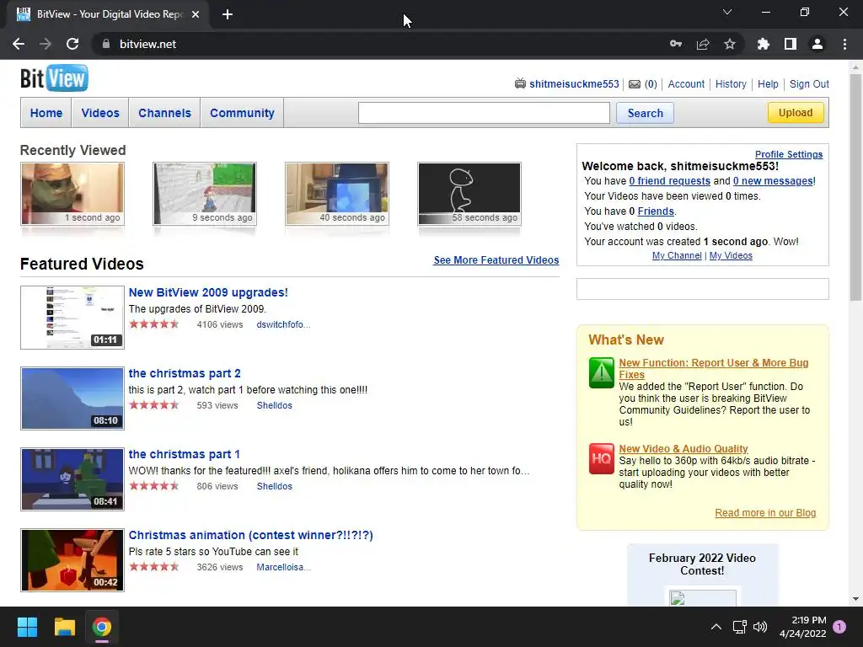
Task: Show hidden system tray icons
Action: click(716, 627)
